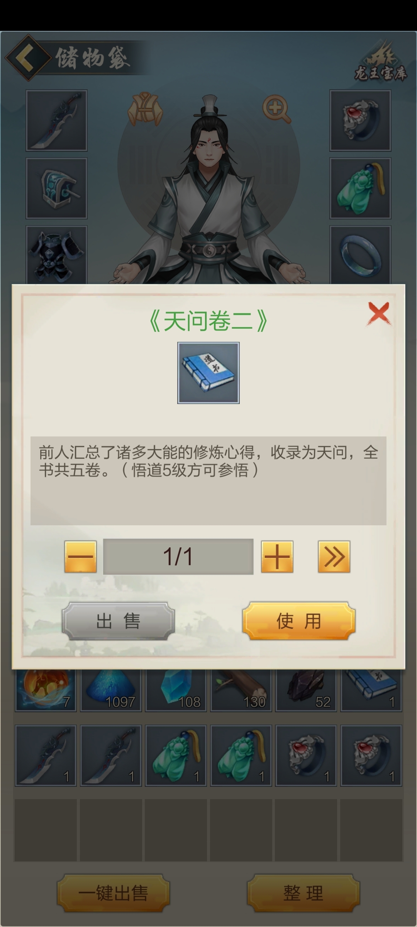The height and width of the screenshot is (927, 417).
Task: Set maximum quantity with double-arrow button
Action: 334,556
